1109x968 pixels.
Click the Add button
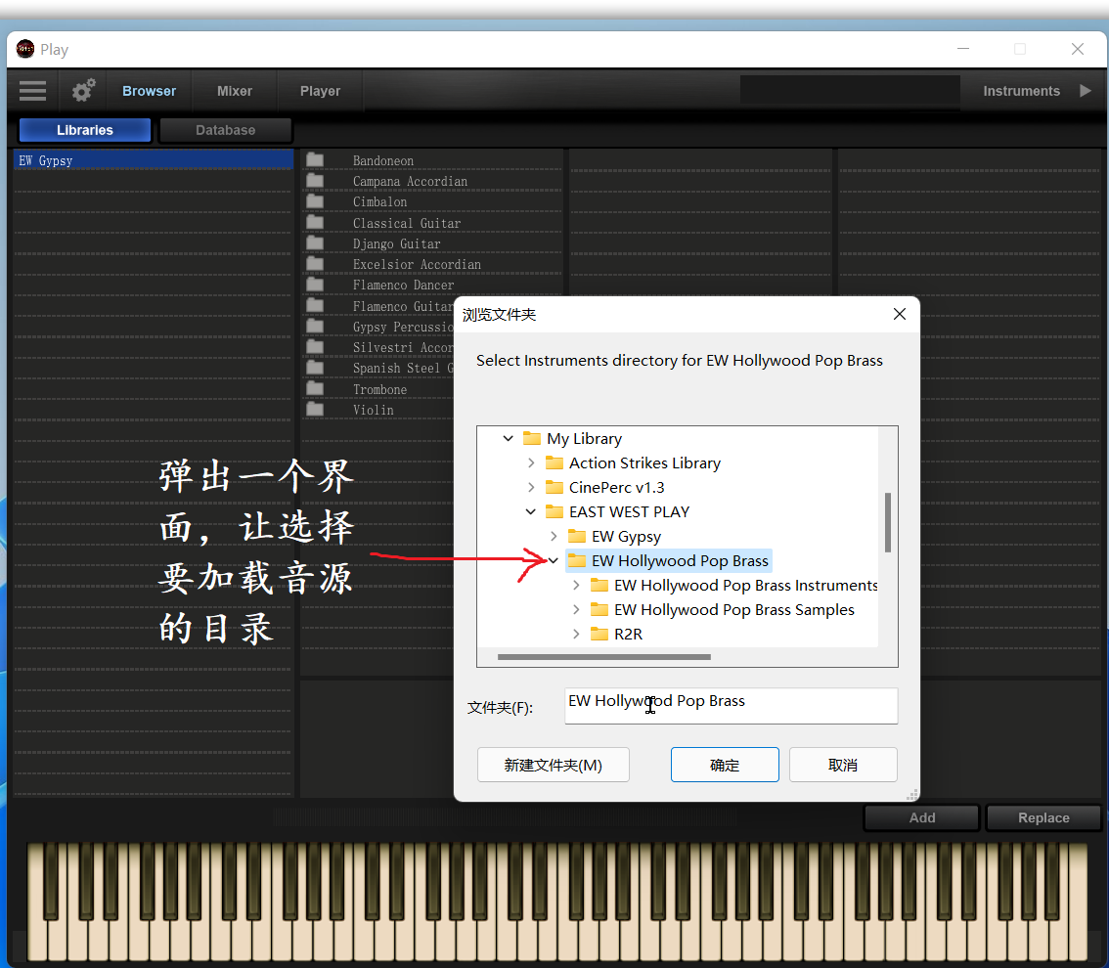tap(922, 817)
